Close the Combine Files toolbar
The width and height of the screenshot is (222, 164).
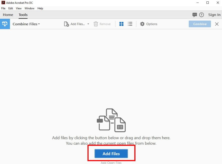tap(217, 24)
